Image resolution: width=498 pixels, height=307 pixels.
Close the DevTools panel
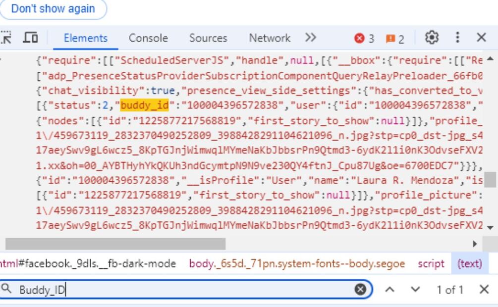pyautogui.click(x=481, y=38)
